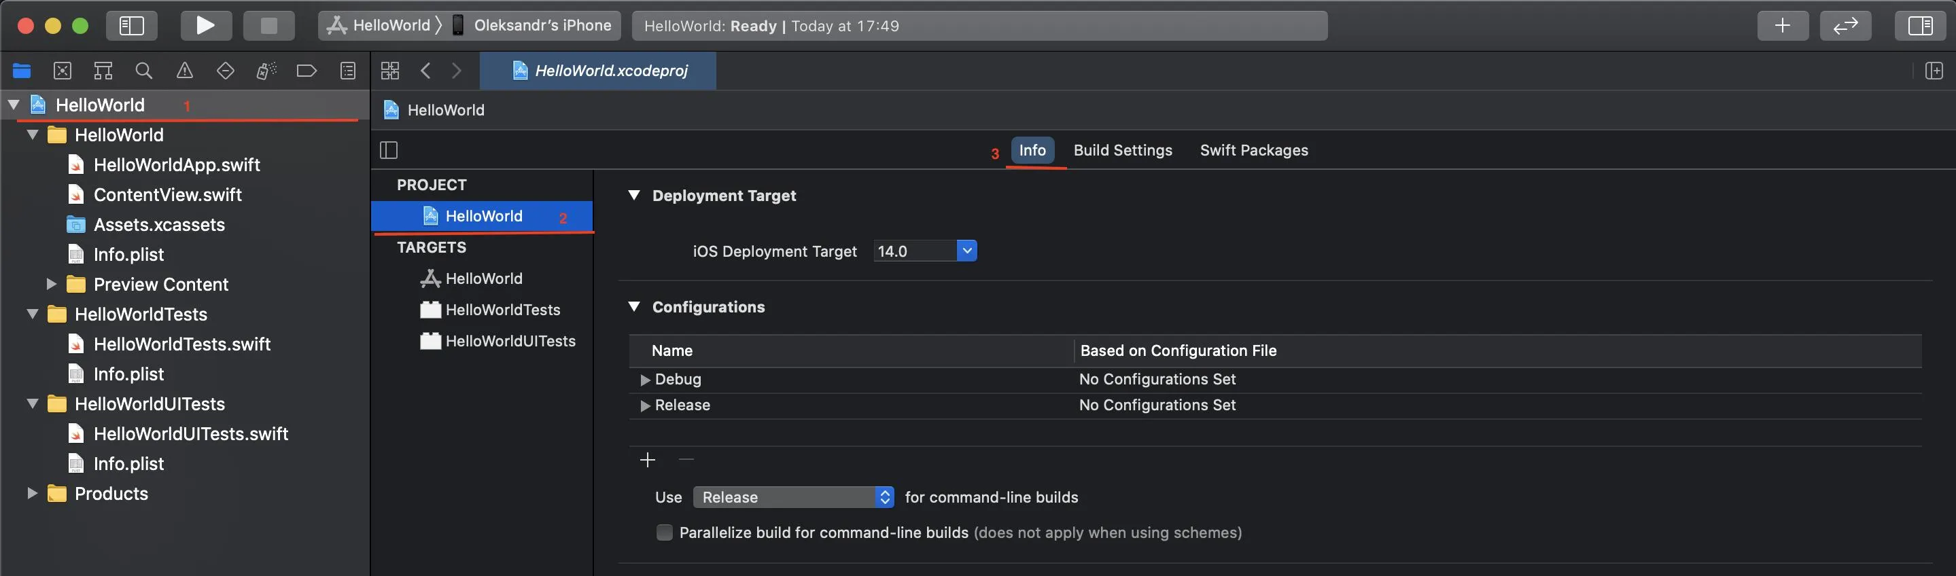Go back in editor history
The image size is (1956, 576).
[425, 71]
